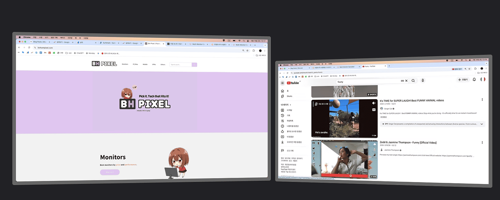Go back in the left Chrome window
Image resolution: width=500 pixels, height=200 pixels.
tap(19, 47)
